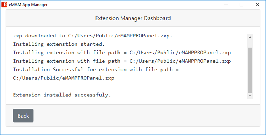Click the scrollbar track above the thumb
The height and width of the screenshot is (135, 266).
[250, 44]
